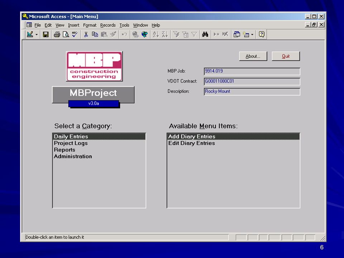Click the Delete Record toolbar icon
Viewport: 344px width, 258px height.
(225, 34)
